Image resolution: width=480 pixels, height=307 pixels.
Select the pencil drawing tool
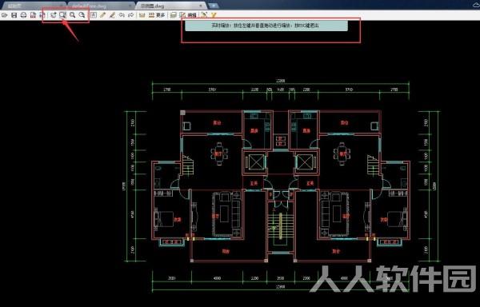[103, 15]
